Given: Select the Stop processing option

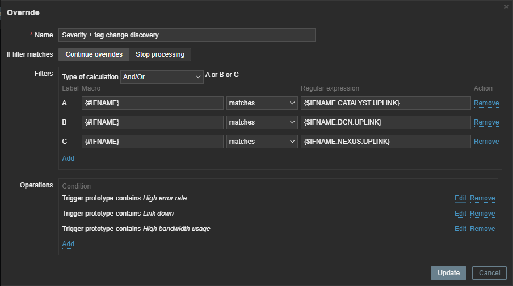Looking at the screenshot, I should (160, 54).
